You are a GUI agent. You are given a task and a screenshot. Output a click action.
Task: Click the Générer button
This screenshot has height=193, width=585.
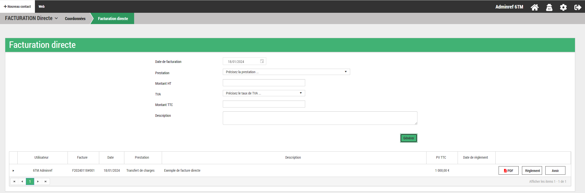[408, 138]
